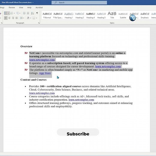The width and height of the screenshot is (156, 156).
Task: Click the 'Overview' heading text
Action: [26, 46]
